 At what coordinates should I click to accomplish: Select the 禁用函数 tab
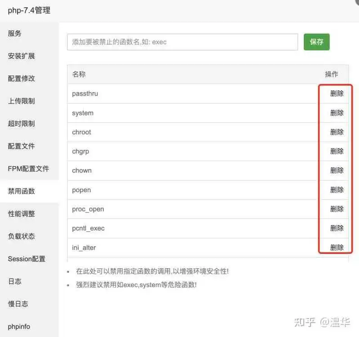point(21,191)
